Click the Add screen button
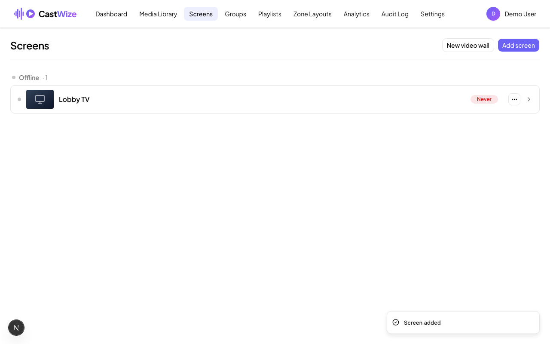550x344 pixels. 519,45
